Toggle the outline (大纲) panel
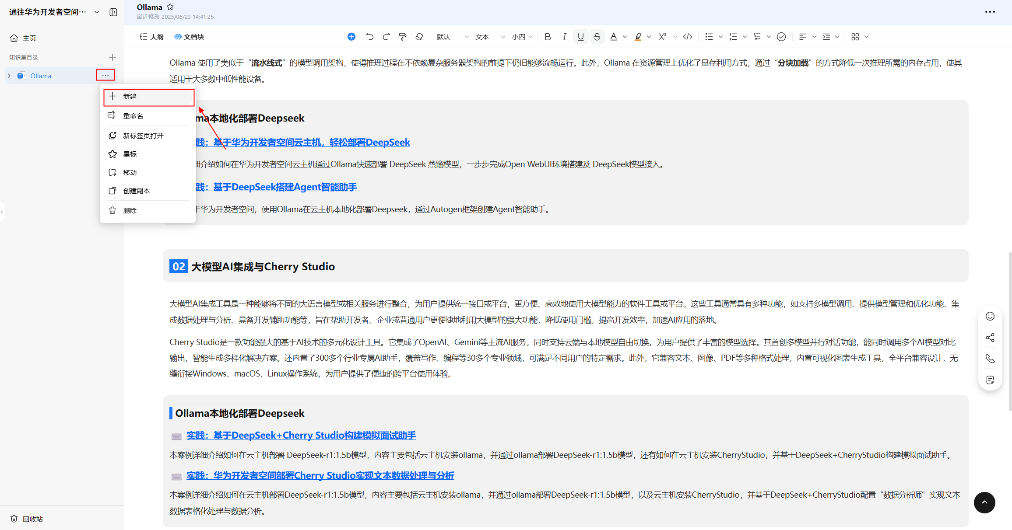Viewport: 1012px width, 530px height. (151, 37)
